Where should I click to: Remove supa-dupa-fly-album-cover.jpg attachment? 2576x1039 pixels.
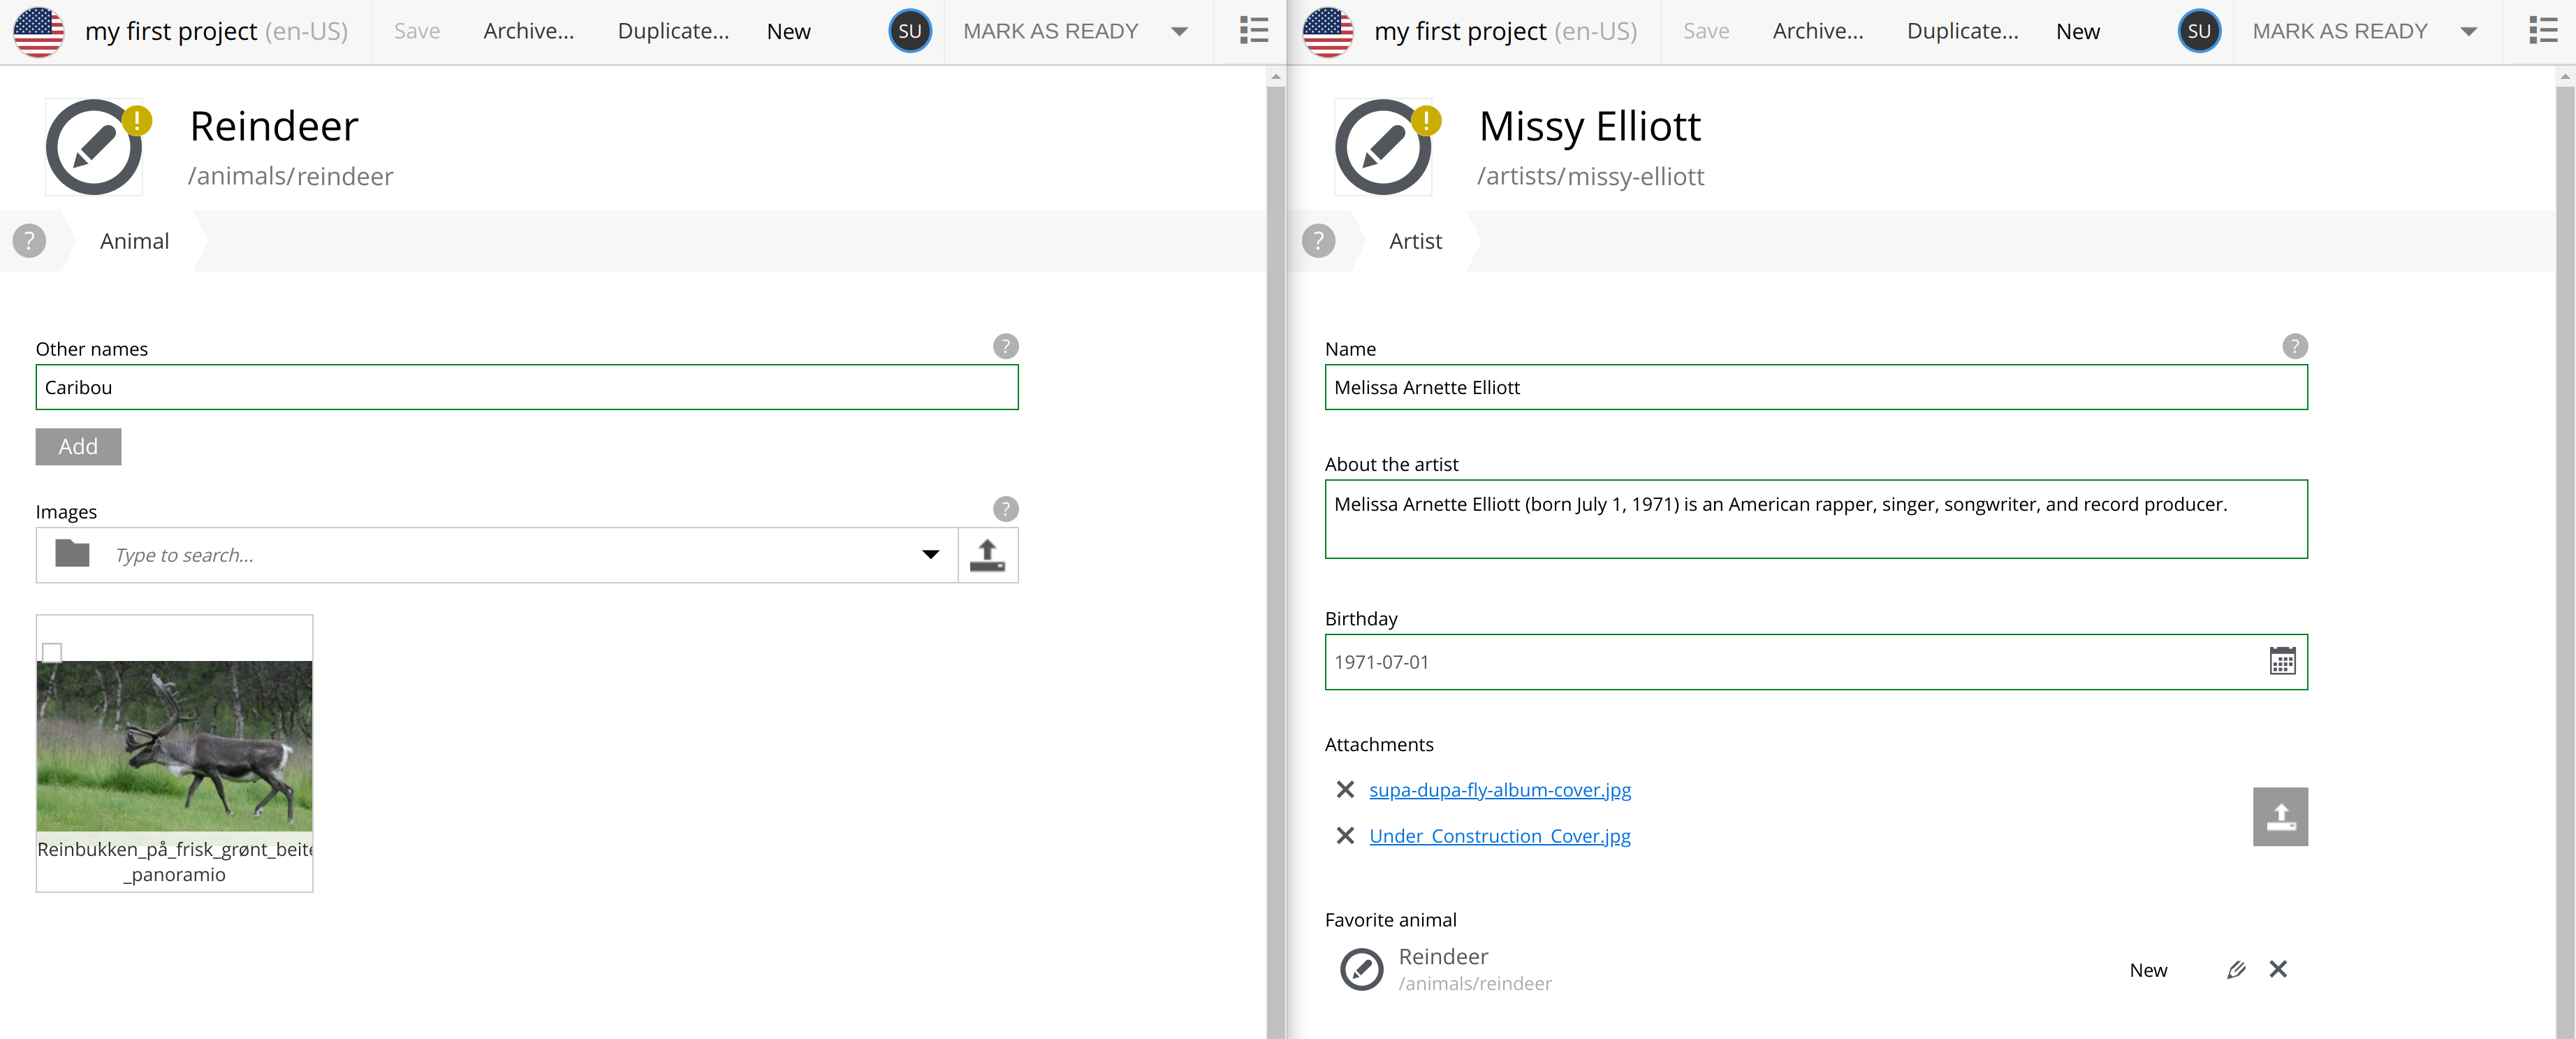pyautogui.click(x=1345, y=790)
